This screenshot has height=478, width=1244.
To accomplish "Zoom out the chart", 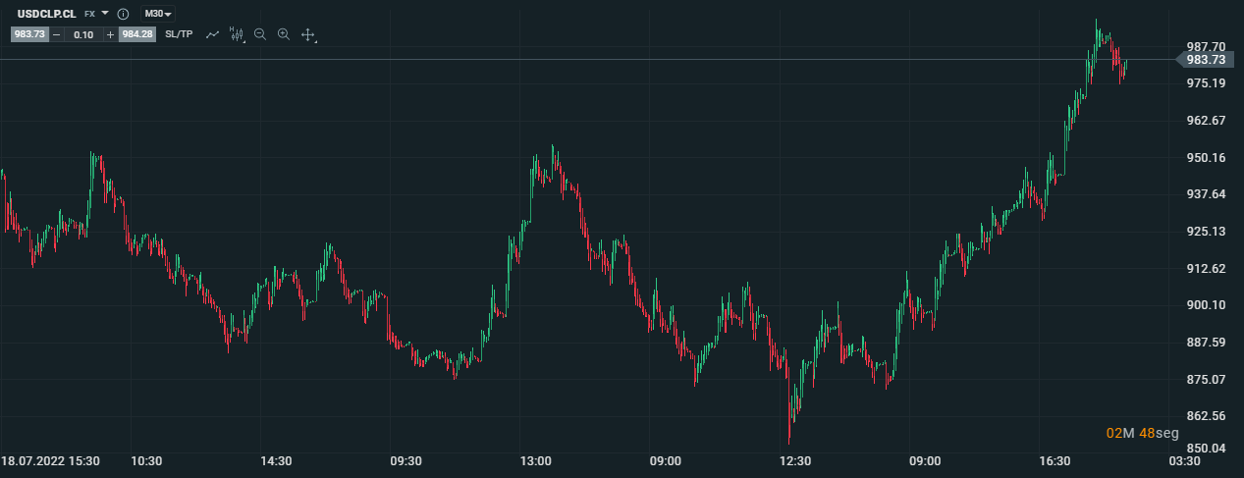I will 260,34.
